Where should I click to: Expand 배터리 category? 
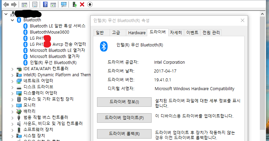[x=12, y=112]
